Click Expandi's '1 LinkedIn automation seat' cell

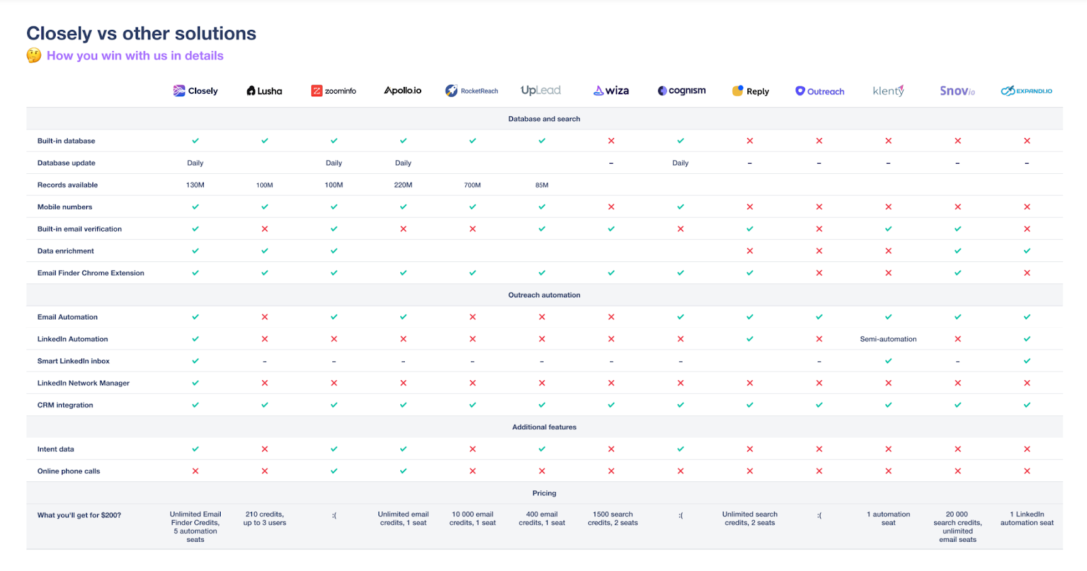click(x=1027, y=519)
